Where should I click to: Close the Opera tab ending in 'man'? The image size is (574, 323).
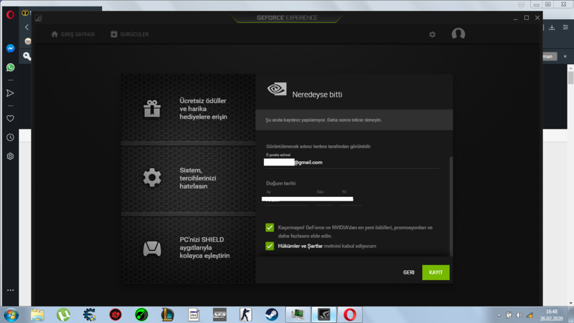565,56
